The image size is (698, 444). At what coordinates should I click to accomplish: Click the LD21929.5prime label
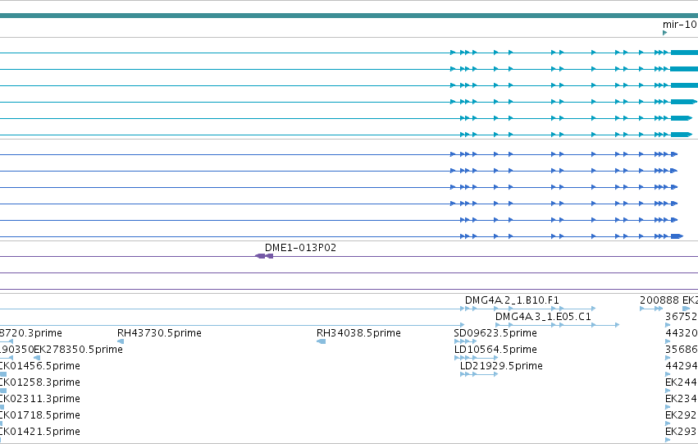coord(501,365)
